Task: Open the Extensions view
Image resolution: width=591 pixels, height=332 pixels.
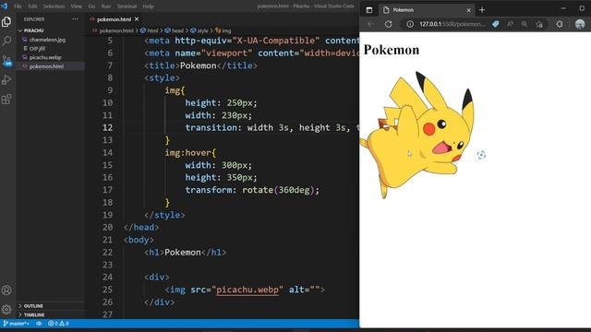Action: (6, 100)
